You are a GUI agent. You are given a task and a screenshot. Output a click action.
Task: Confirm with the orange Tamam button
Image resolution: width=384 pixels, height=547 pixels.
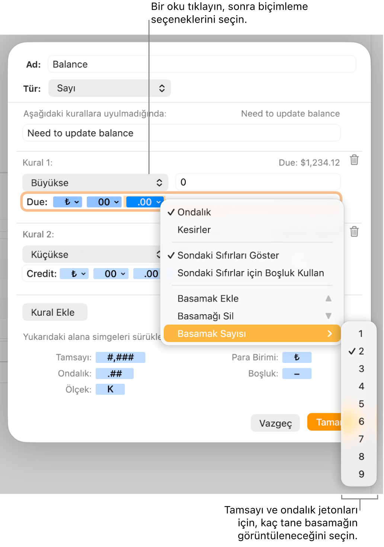pos(324,422)
